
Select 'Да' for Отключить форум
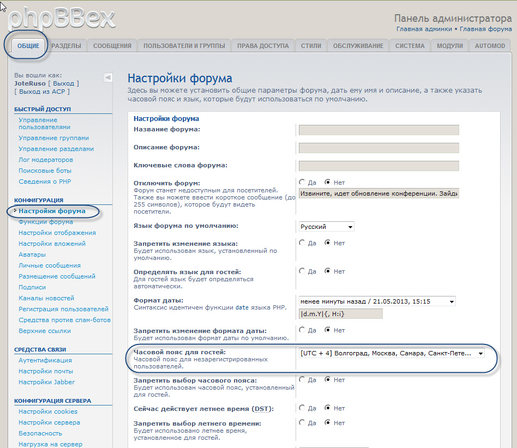tap(302, 182)
